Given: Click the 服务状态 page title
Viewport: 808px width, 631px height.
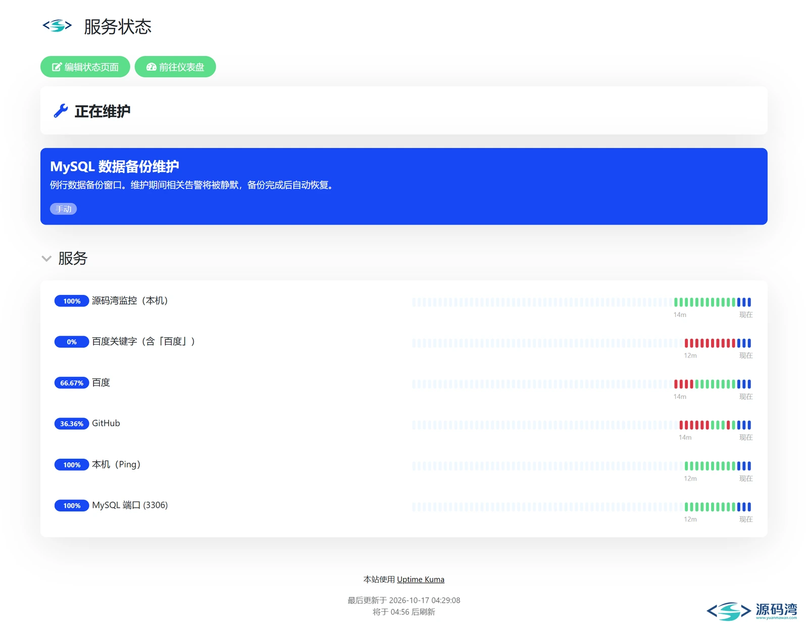Looking at the screenshot, I should (x=118, y=26).
